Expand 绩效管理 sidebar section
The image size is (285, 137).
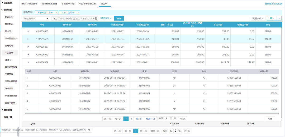click(7, 110)
